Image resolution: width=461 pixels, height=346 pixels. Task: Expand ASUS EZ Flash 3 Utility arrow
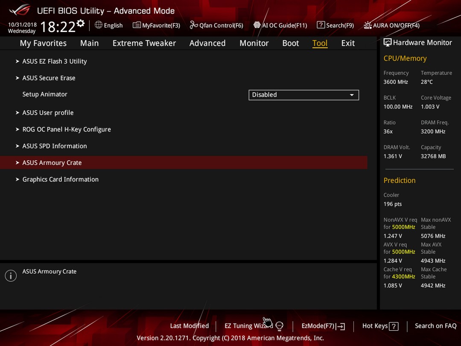[x=18, y=61]
